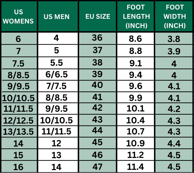This screenshot has height=173, width=194.
Task: Select foot length 8.6 cell
Action: [136, 39]
